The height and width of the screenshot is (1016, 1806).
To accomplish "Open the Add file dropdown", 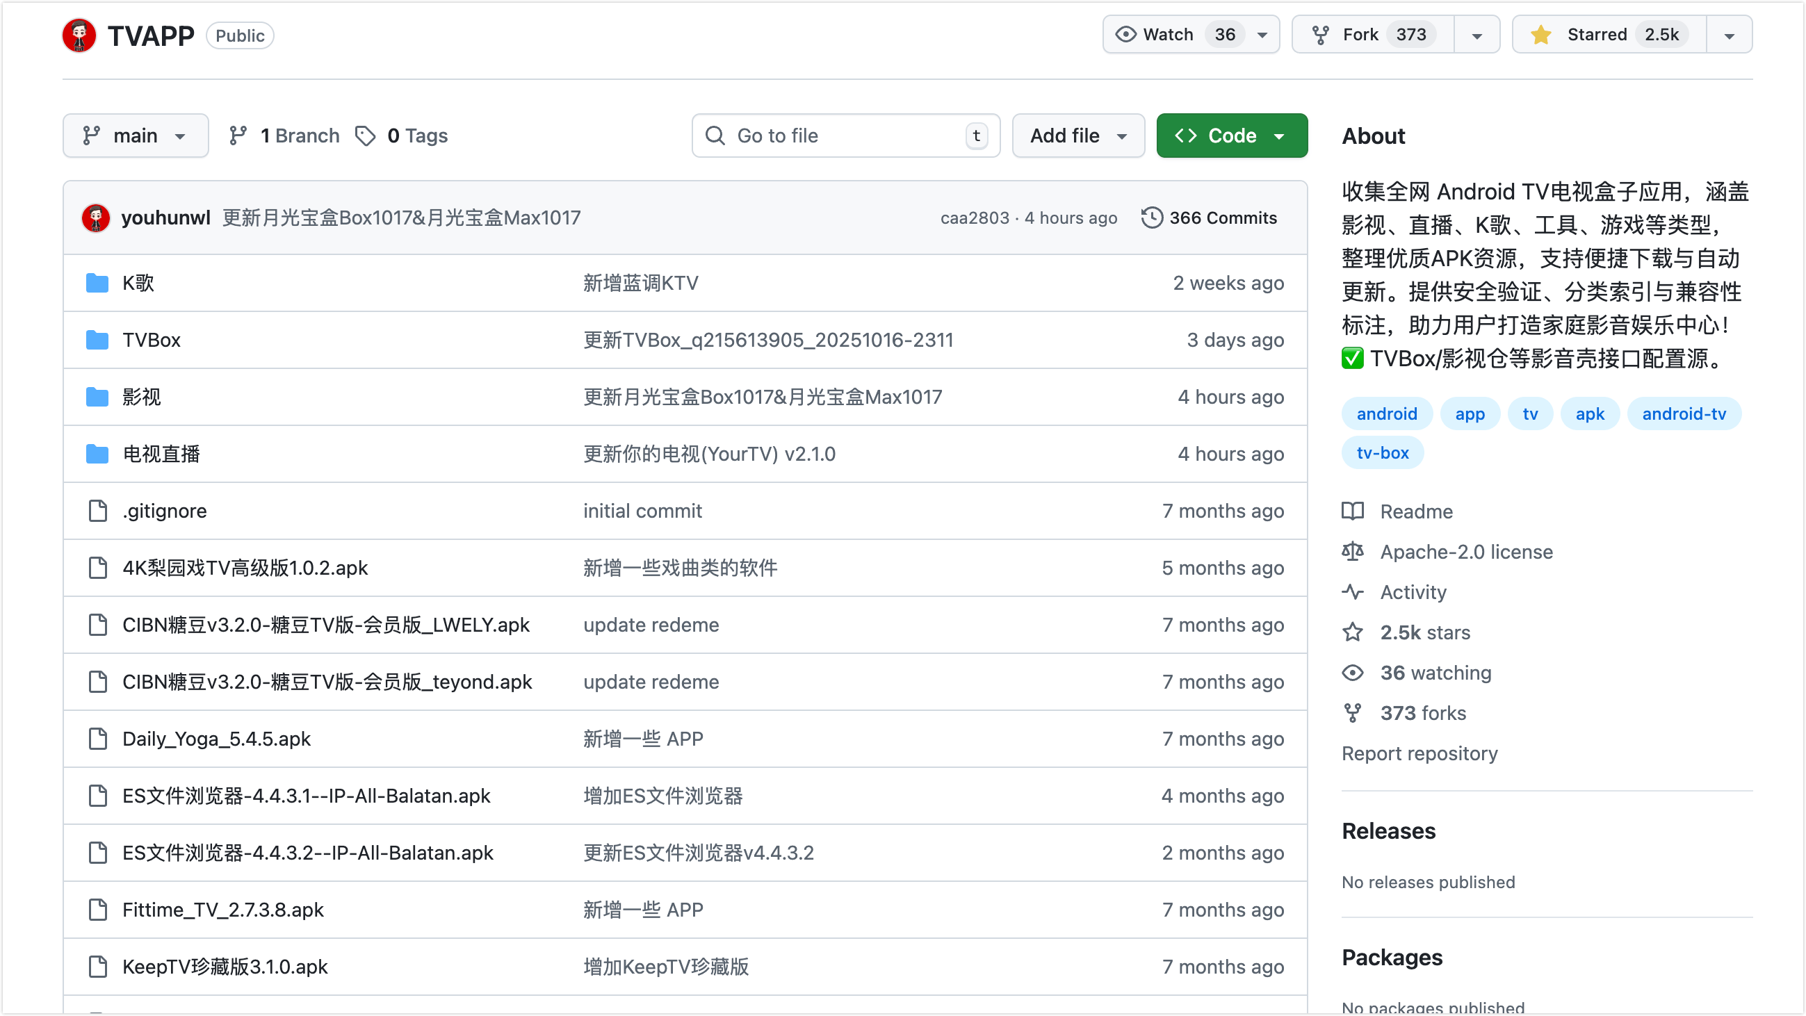I will tap(1077, 136).
